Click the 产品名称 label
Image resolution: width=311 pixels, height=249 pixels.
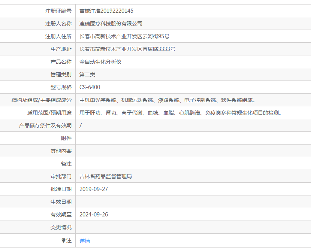61,62
